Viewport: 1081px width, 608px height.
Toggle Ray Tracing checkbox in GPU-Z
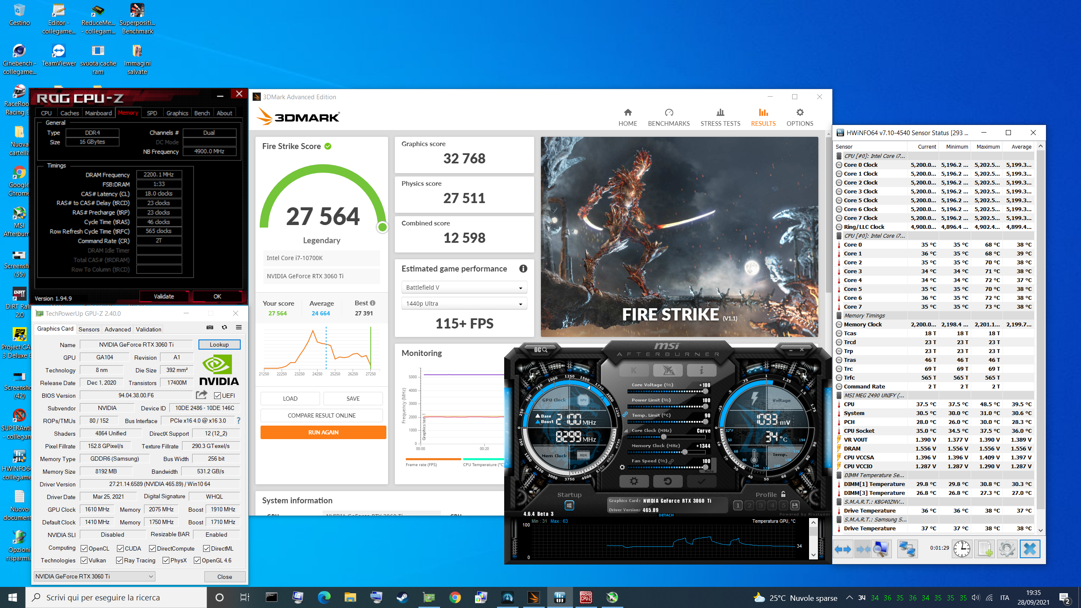pos(120,560)
